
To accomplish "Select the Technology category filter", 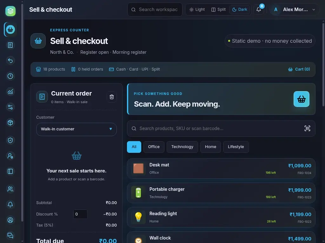I will 182,147.
